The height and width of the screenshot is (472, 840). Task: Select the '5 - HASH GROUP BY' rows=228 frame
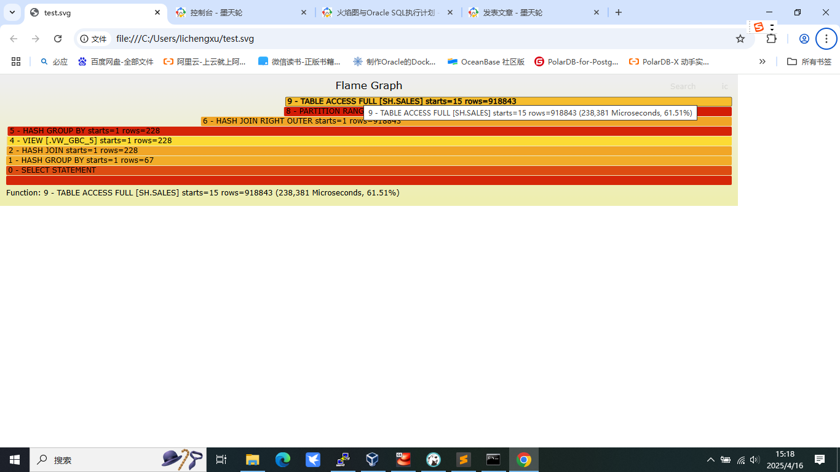click(370, 131)
